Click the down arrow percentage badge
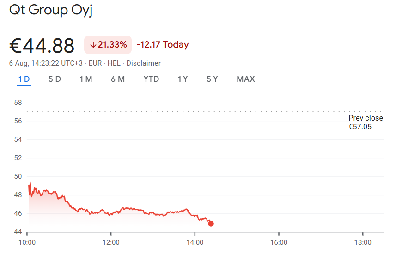The width and height of the screenshot is (396, 254). 108,45
